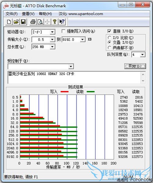Open 帮助(H) menu

pos(45,14)
